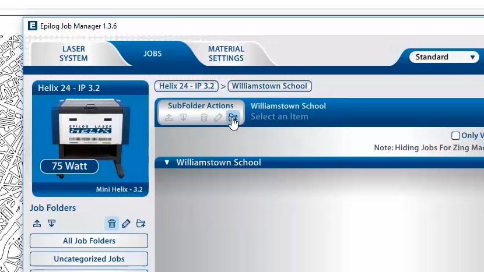Image resolution: width=484 pixels, height=272 pixels.
Task: Select the Jobs tab
Action: click(153, 54)
